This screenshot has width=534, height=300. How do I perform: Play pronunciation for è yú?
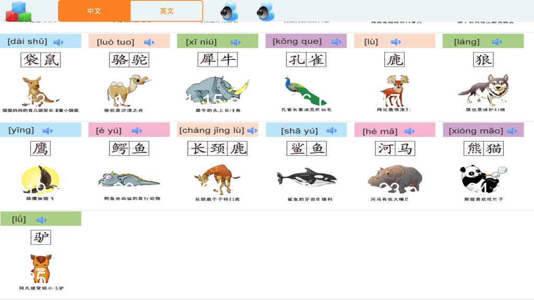pos(137,131)
